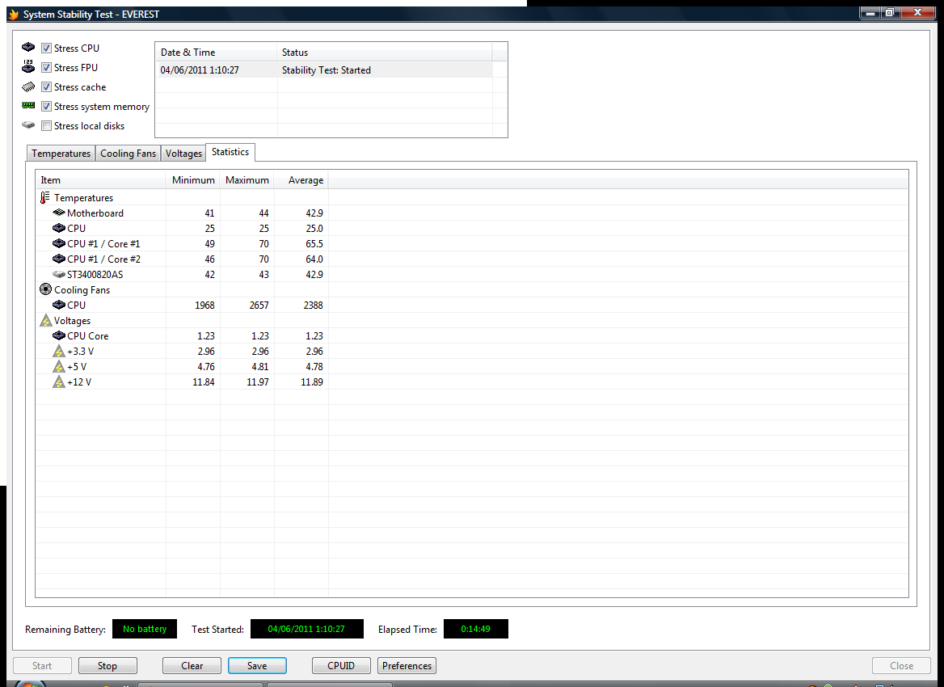
Task: Click the Minimum column header
Action: coord(192,180)
